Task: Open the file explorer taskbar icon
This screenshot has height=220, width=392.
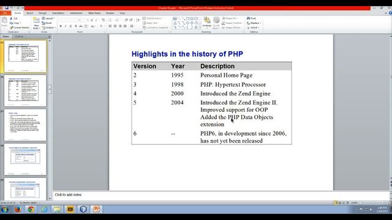Action: (x=57, y=209)
